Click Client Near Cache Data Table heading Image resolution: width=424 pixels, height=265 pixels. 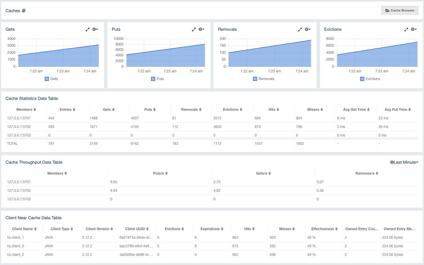[33, 218]
